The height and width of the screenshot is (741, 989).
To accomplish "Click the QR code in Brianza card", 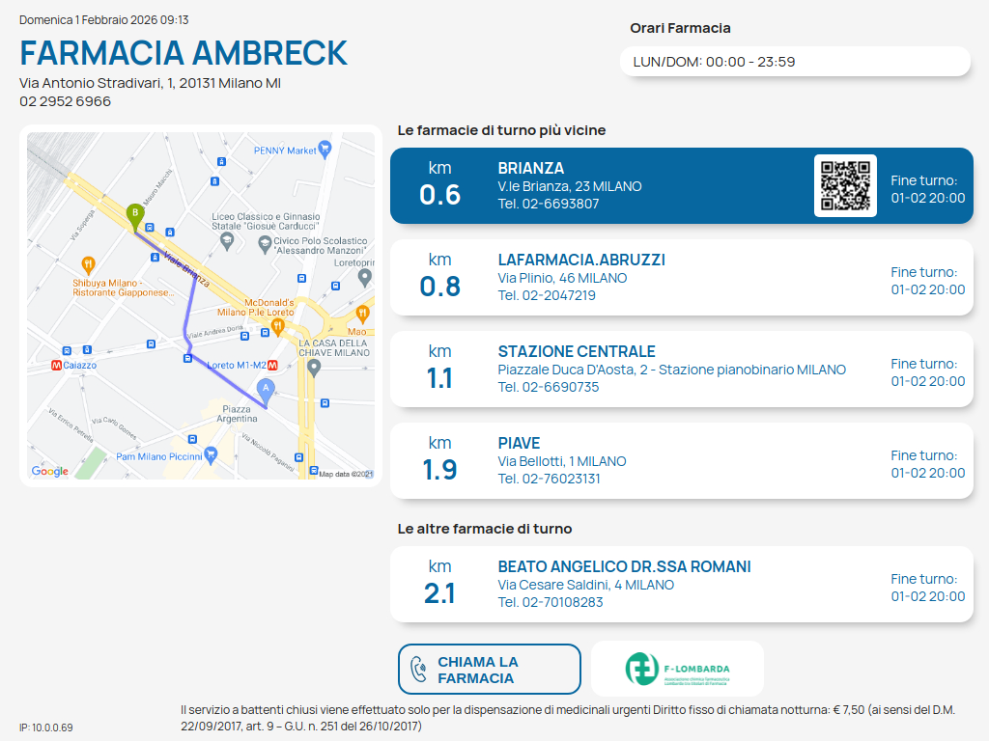I will (x=845, y=185).
